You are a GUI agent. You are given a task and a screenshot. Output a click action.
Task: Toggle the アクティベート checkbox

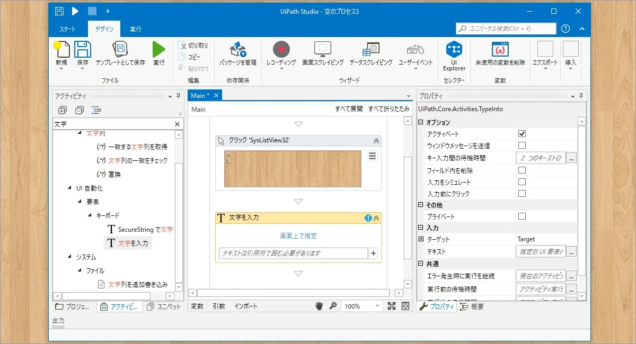[x=522, y=134]
